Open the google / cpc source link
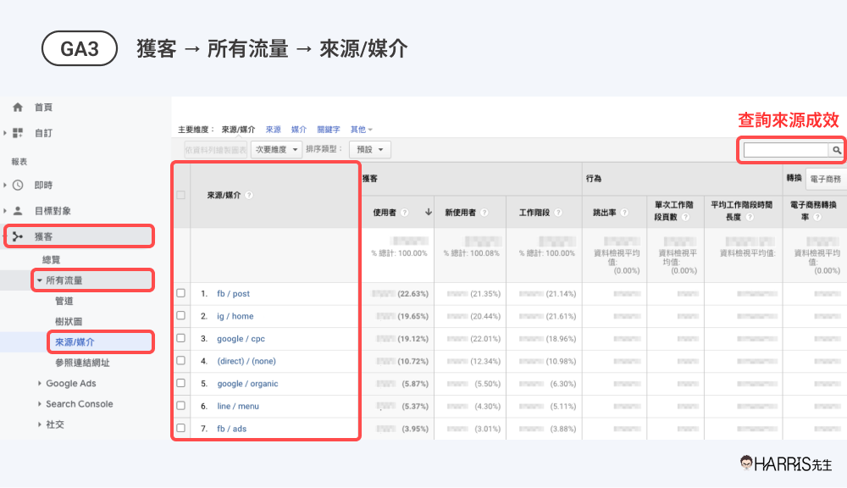 tap(241, 339)
